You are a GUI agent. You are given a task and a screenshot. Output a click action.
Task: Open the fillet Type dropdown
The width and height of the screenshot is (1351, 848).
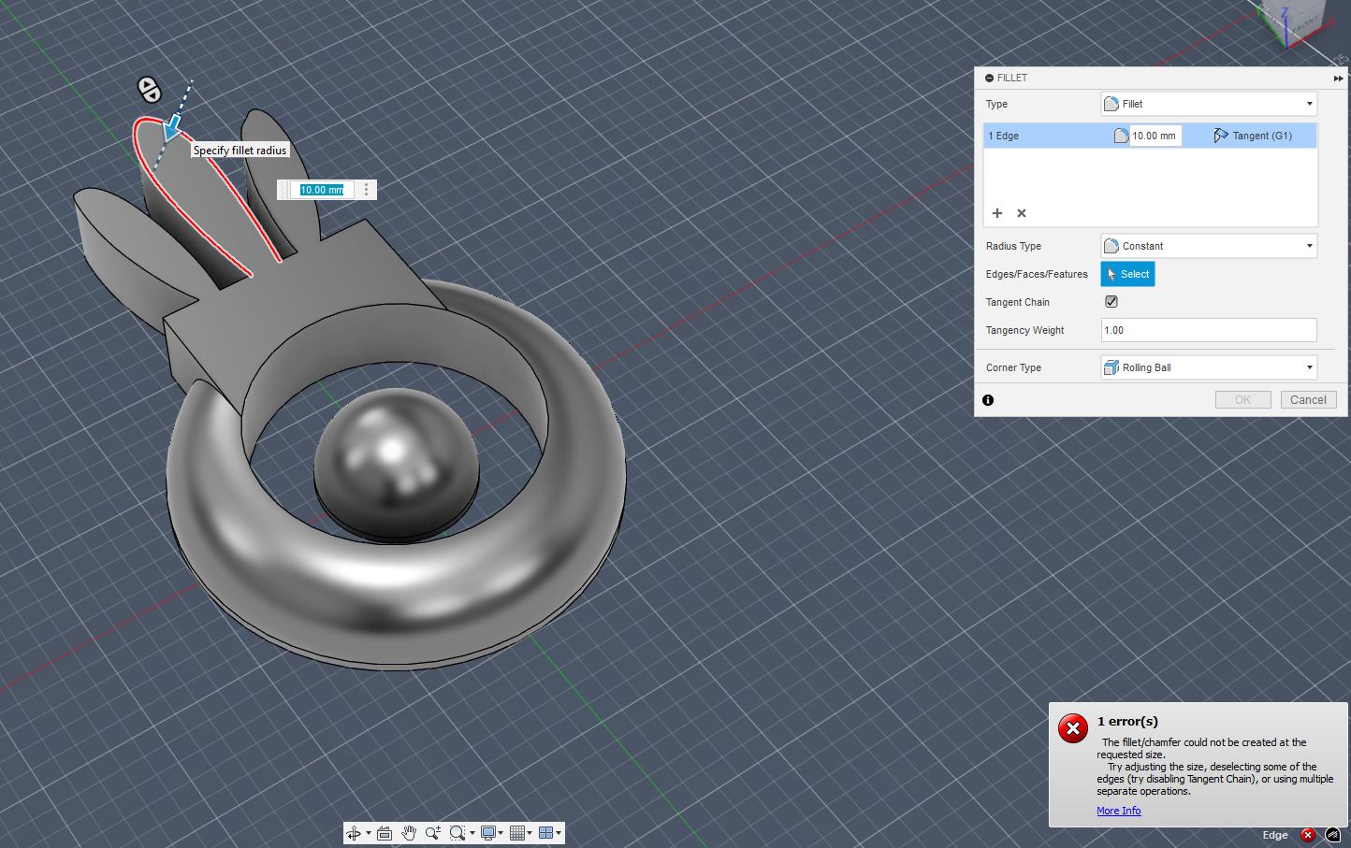[1209, 104]
